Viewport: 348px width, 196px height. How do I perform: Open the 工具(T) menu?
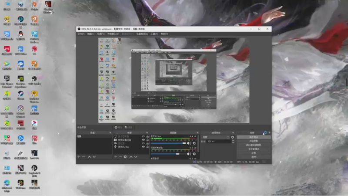[154, 34]
